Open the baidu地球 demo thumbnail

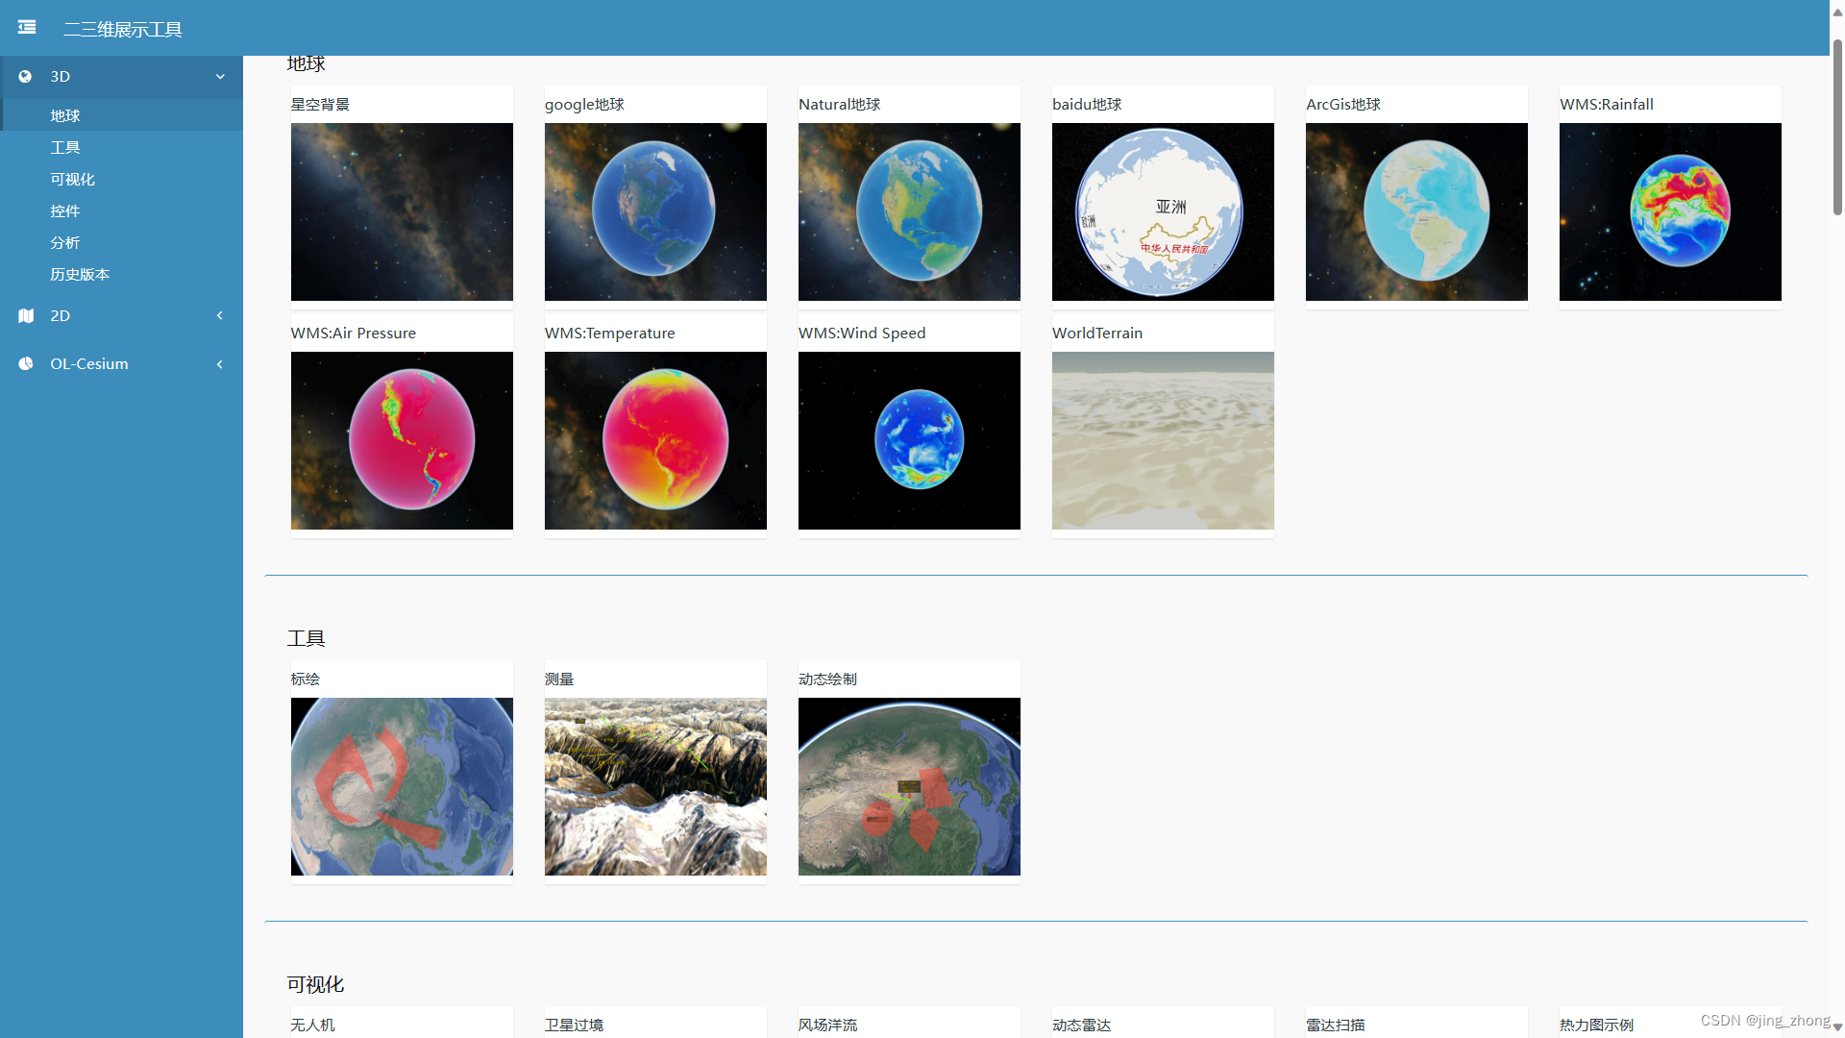(x=1163, y=211)
